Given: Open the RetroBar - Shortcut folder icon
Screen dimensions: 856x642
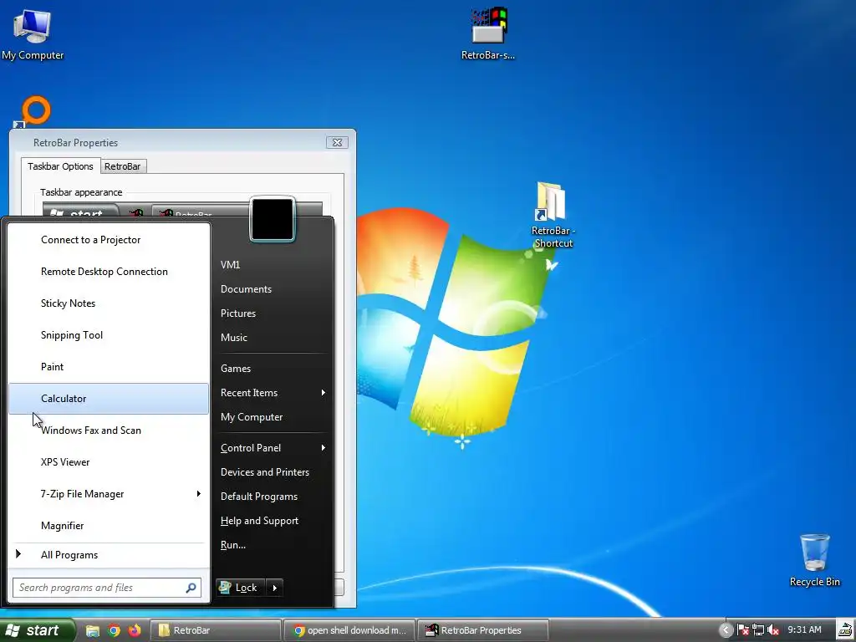Looking at the screenshot, I should 553,215.
